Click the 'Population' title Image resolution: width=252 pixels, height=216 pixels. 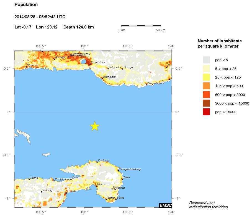tap(26, 5)
